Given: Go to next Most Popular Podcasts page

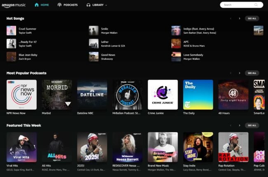Looking at the screenshot, I should tap(240, 73).
